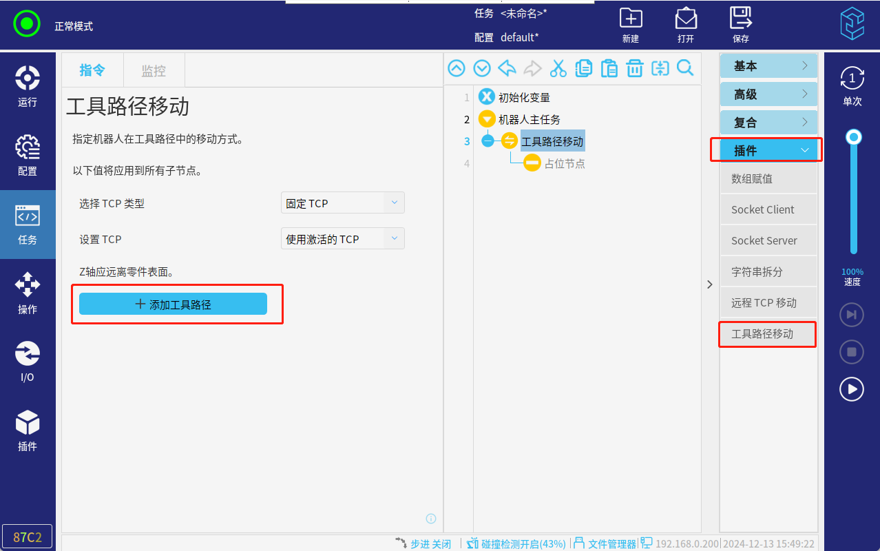This screenshot has width=880, height=551.
Task: Click the undo arrow icon
Action: 507,68
